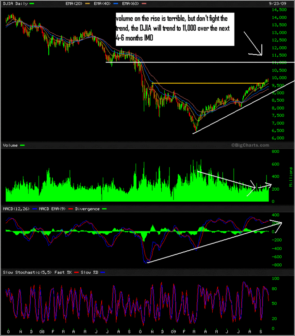Click the green Divergence legend swatch

pyautogui.click(x=104, y=209)
